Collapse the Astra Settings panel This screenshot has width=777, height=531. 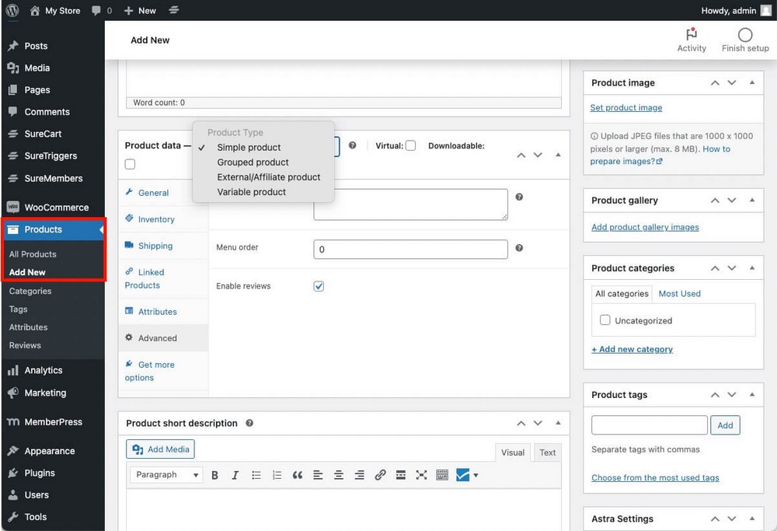pyautogui.click(x=752, y=519)
